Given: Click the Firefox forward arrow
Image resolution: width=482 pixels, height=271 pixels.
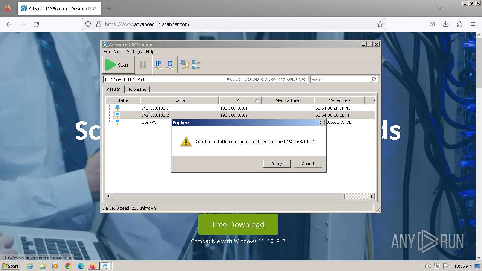Looking at the screenshot, I should tap(23, 24).
